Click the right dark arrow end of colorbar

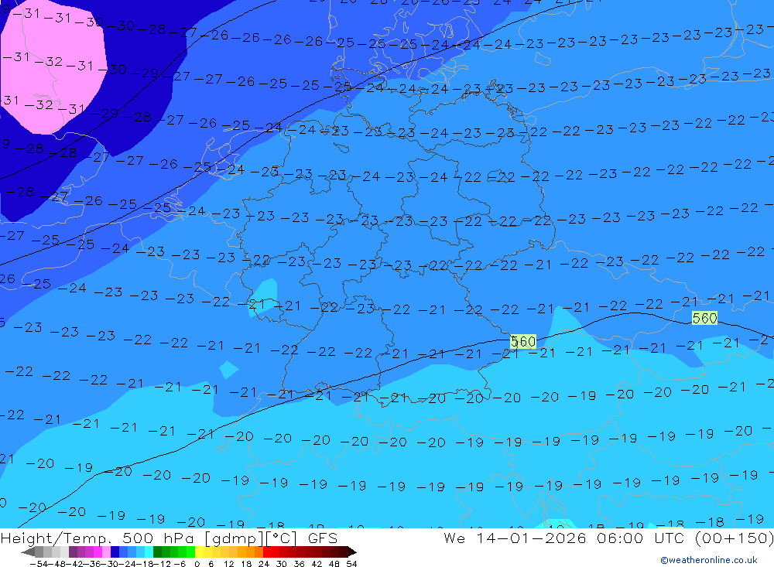point(352,552)
